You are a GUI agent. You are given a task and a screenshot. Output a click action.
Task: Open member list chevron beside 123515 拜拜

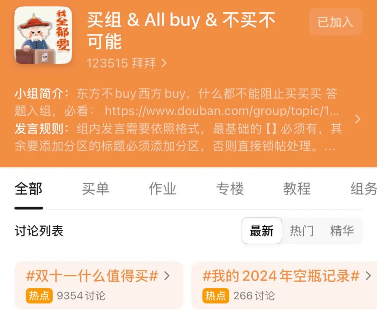coord(164,63)
